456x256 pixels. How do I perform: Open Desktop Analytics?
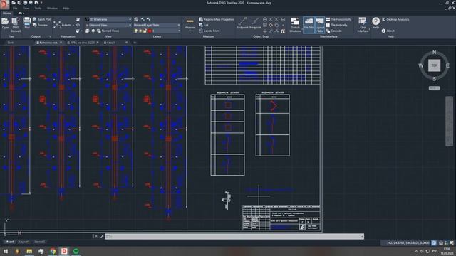coord(395,19)
